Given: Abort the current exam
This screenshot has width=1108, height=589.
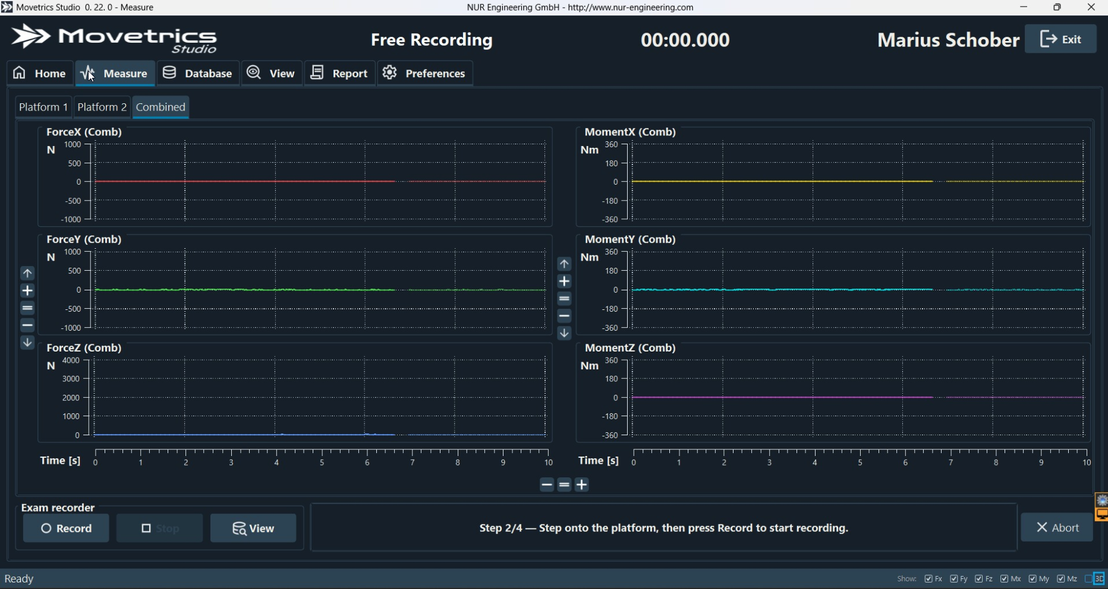Looking at the screenshot, I should [1057, 527].
